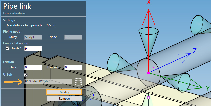Click the 0.5 m max distance value

click(x=51, y=25)
